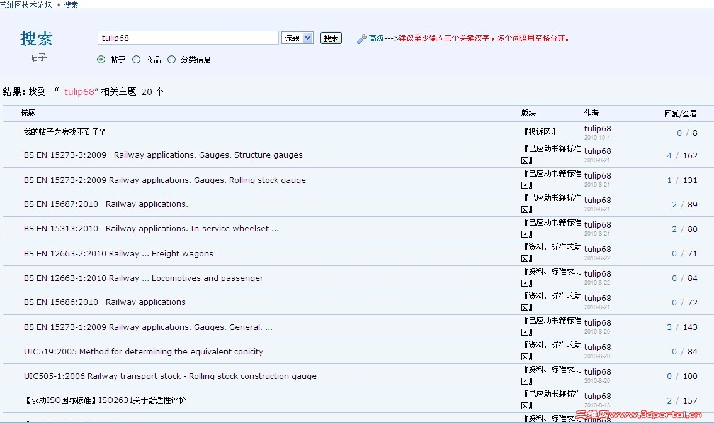This screenshot has height=423, width=714.
Task: Click view count 162
Action: pos(690,155)
